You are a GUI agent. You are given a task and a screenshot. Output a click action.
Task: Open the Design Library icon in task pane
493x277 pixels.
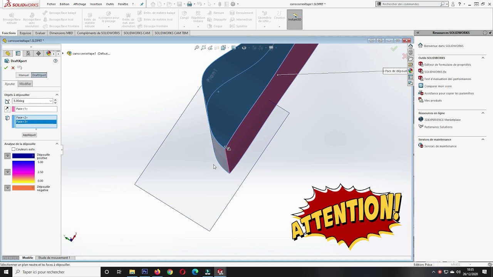[x=411, y=52]
